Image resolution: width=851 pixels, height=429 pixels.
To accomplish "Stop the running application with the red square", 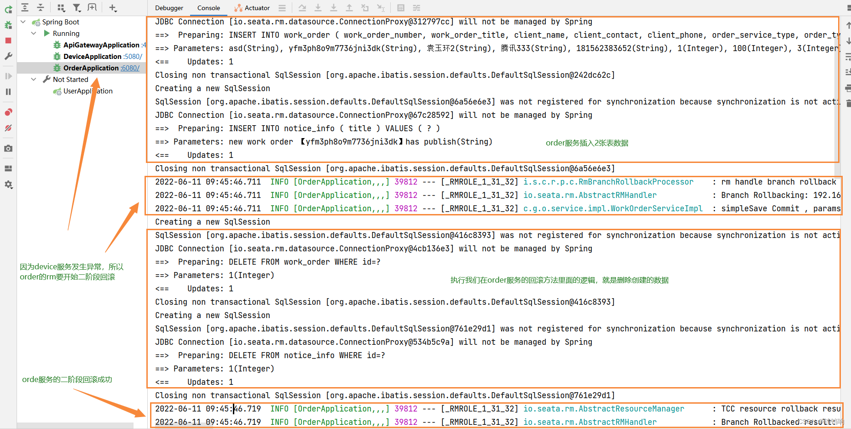I will (x=8, y=41).
